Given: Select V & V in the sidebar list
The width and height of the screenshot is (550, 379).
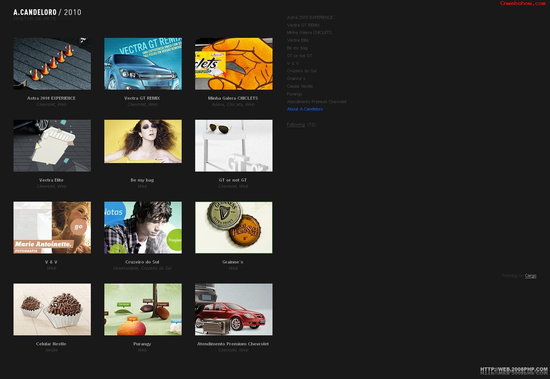Looking at the screenshot, I should click(x=293, y=63).
